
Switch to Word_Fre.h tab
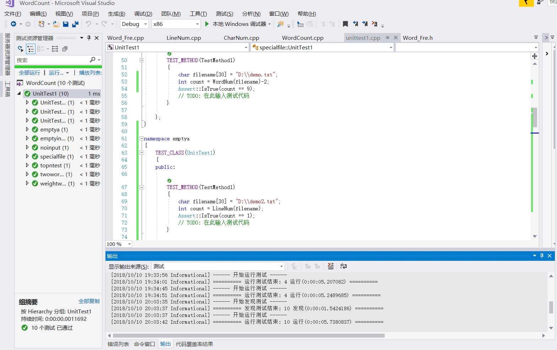[418, 38]
